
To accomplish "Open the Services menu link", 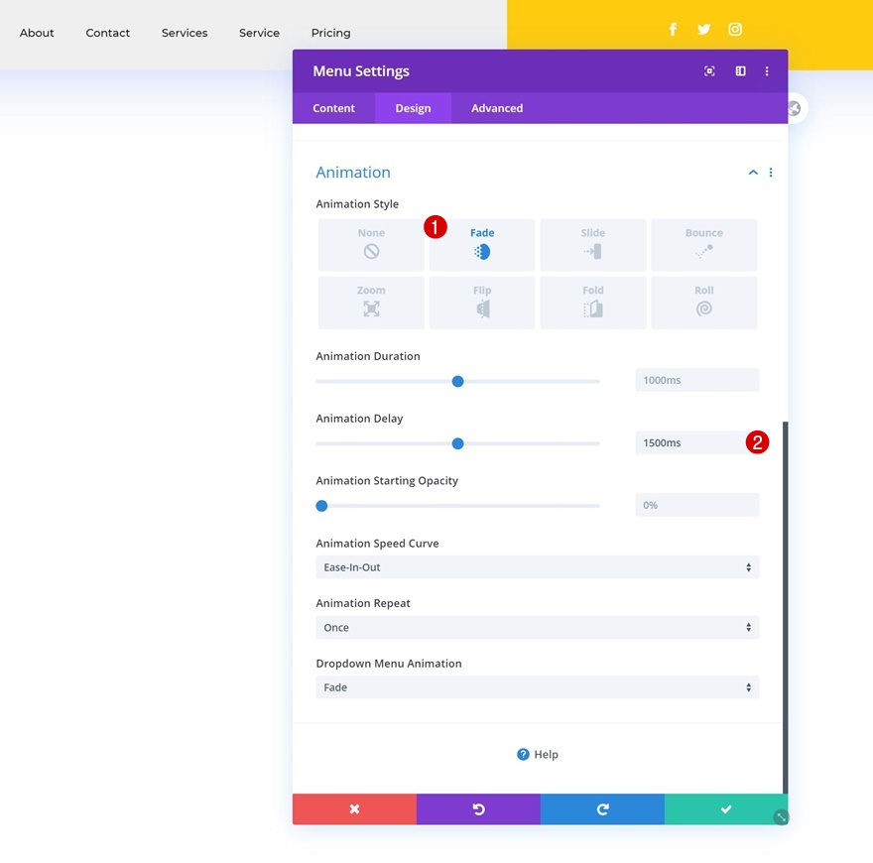I will 185,33.
